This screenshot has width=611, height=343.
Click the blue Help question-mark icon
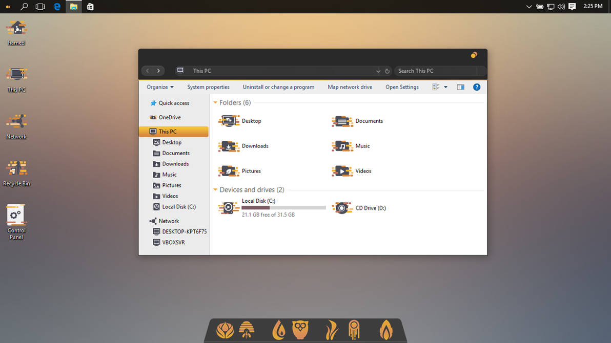tap(477, 87)
